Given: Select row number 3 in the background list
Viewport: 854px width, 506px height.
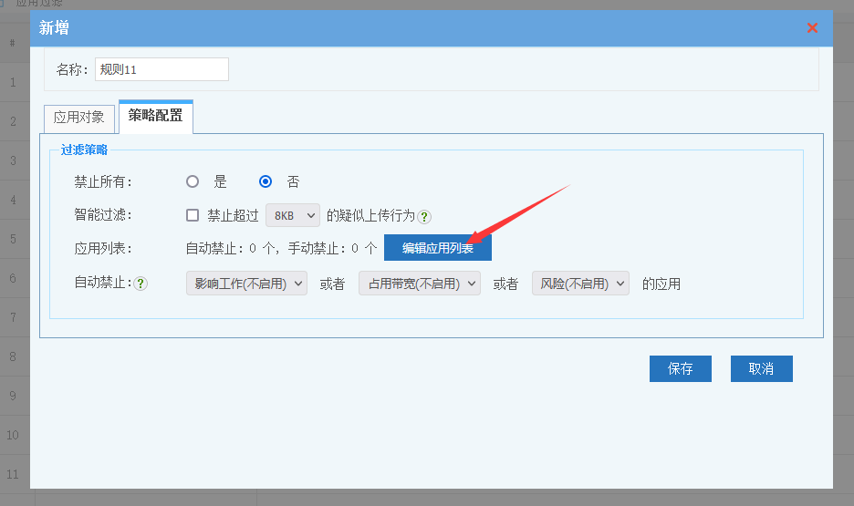Looking at the screenshot, I should coord(13,160).
